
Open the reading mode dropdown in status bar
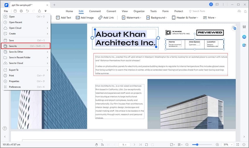180,144
